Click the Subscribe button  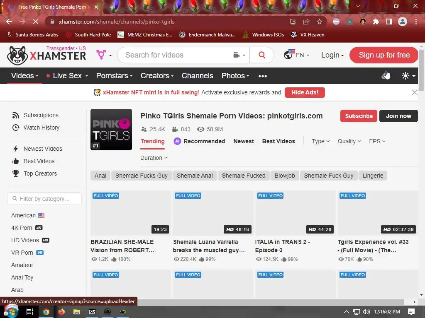pos(359,116)
